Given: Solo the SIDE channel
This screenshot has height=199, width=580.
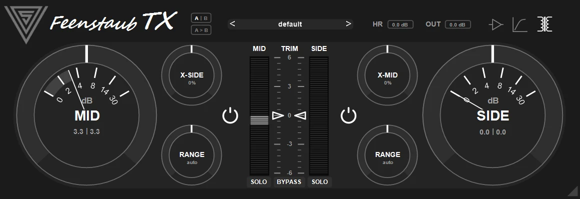Looking at the screenshot, I should pyautogui.click(x=320, y=182).
